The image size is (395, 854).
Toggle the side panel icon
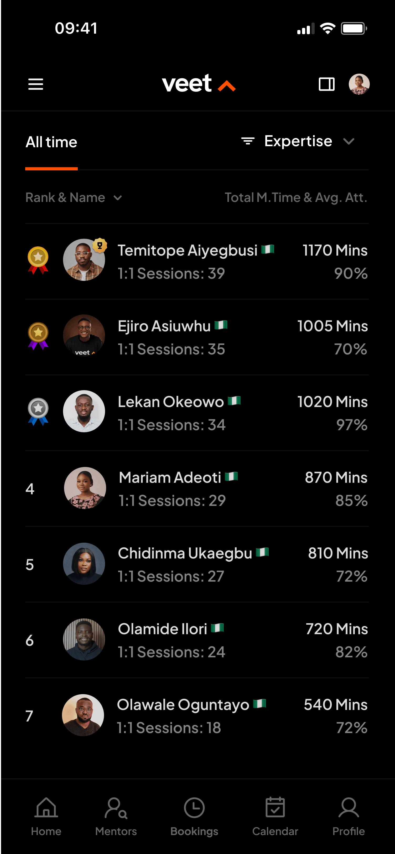click(326, 84)
